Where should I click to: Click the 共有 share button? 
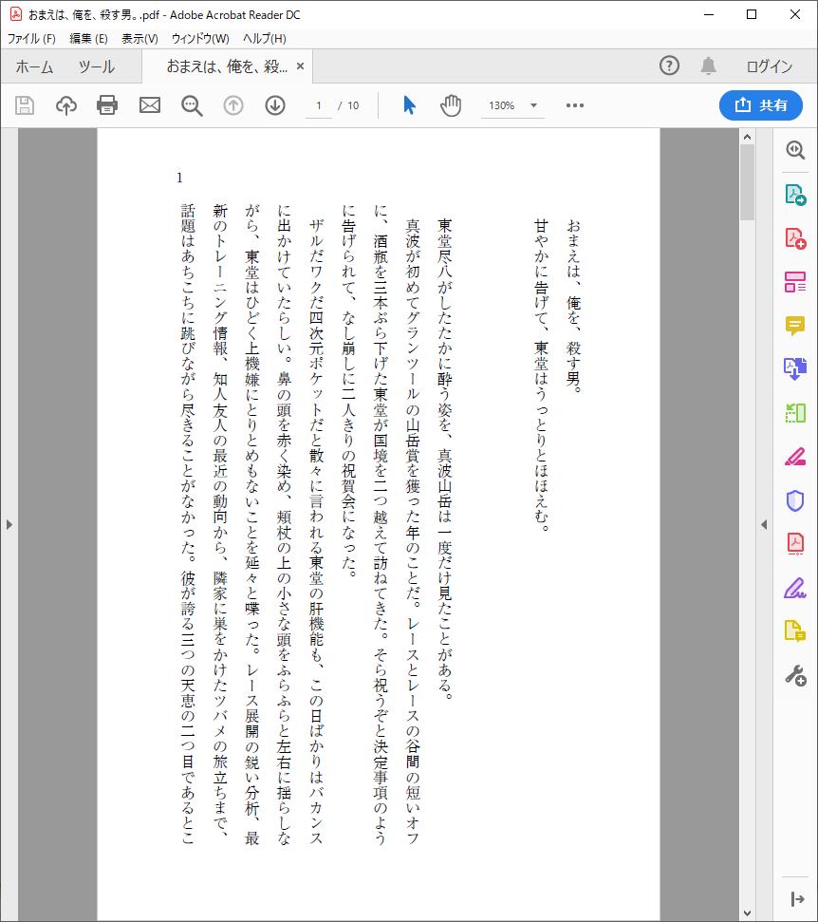click(x=761, y=105)
